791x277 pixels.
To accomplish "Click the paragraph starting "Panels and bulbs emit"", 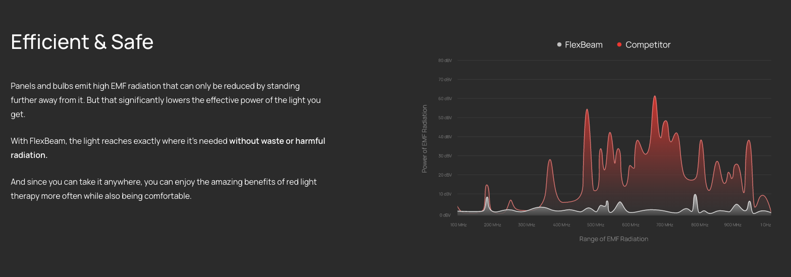I will (166, 100).
